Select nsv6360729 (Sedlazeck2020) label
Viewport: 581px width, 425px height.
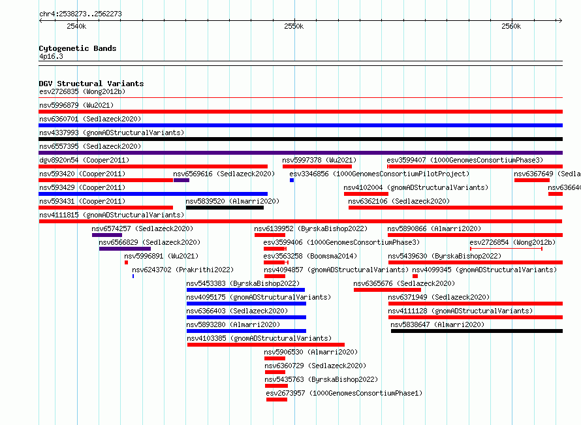315,366
